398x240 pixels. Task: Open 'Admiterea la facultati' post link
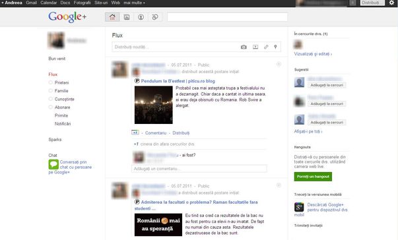[x=196, y=205]
